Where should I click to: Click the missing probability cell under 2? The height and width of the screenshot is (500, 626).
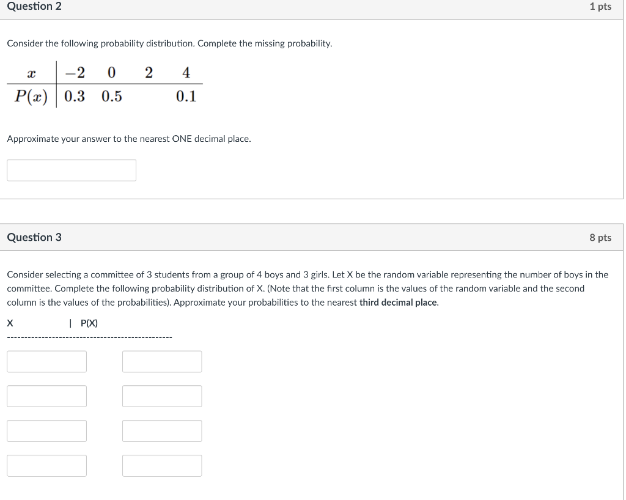pyautogui.click(x=148, y=96)
